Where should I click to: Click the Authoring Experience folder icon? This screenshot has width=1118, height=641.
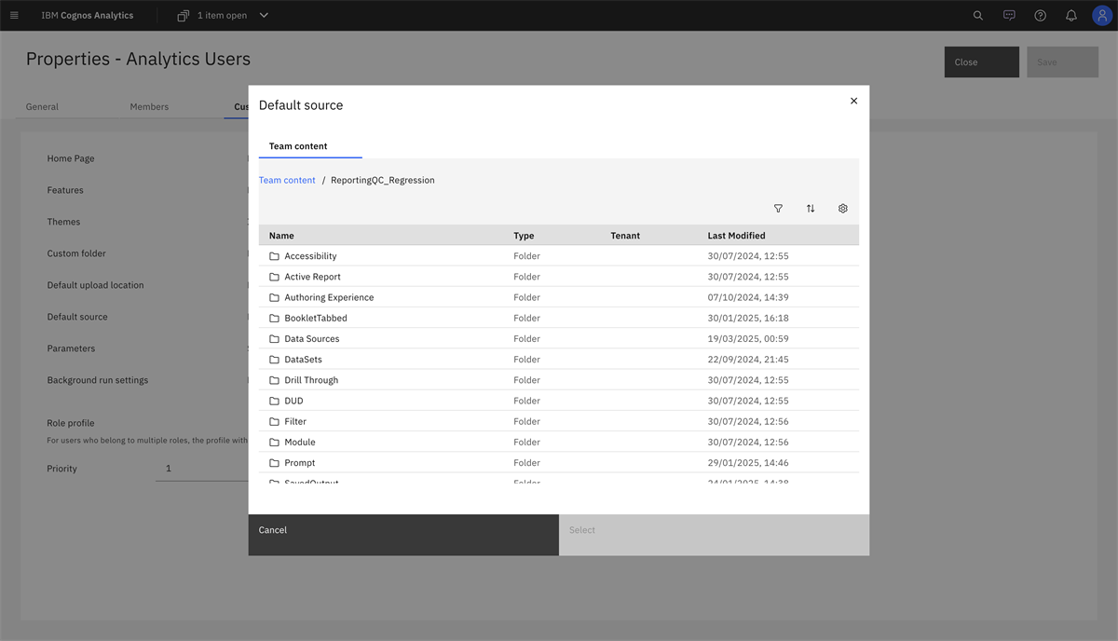pyautogui.click(x=275, y=297)
